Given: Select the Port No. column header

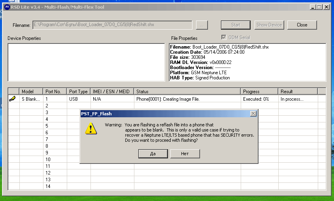Looking at the screenshot, I should [55, 92].
